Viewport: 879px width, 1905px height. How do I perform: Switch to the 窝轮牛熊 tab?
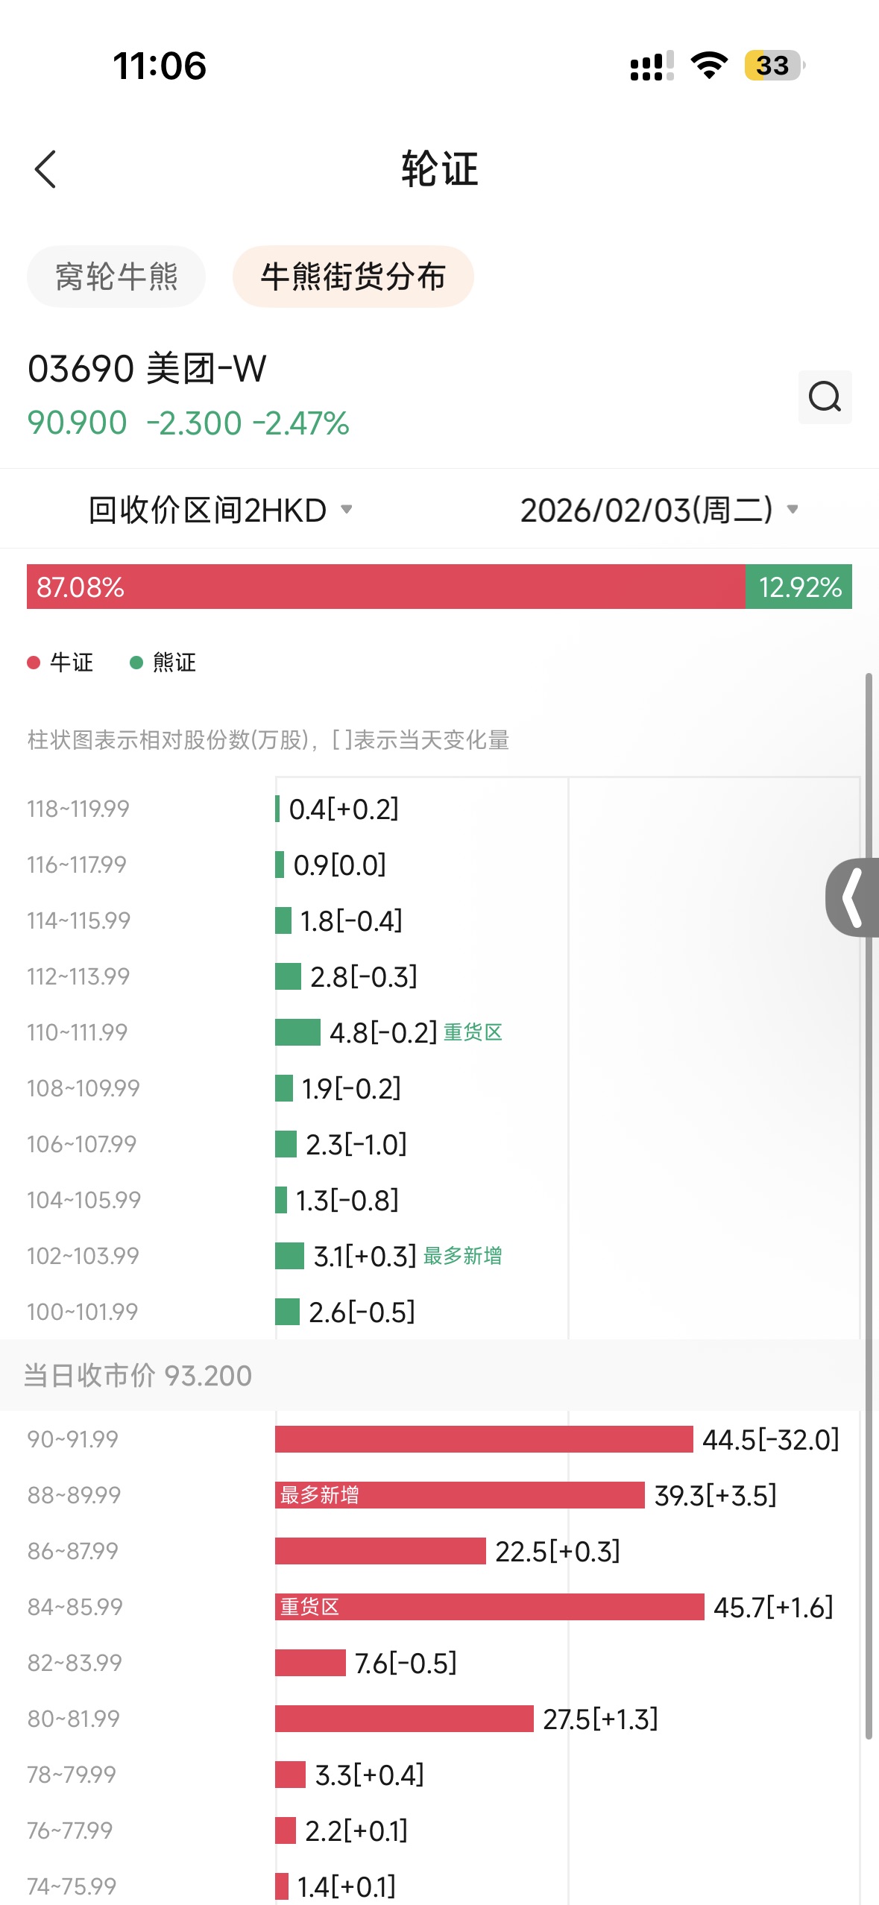point(116,277)
